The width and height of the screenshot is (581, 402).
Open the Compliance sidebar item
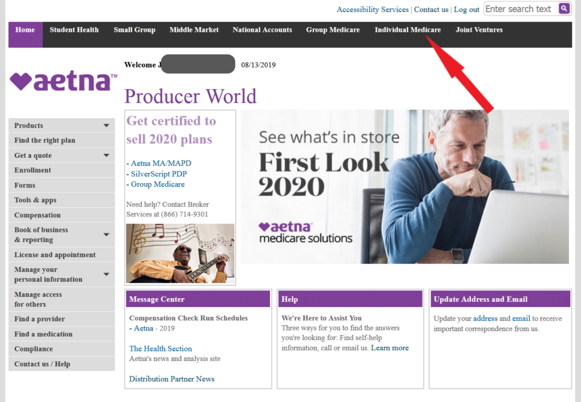(x=61, y=349)
